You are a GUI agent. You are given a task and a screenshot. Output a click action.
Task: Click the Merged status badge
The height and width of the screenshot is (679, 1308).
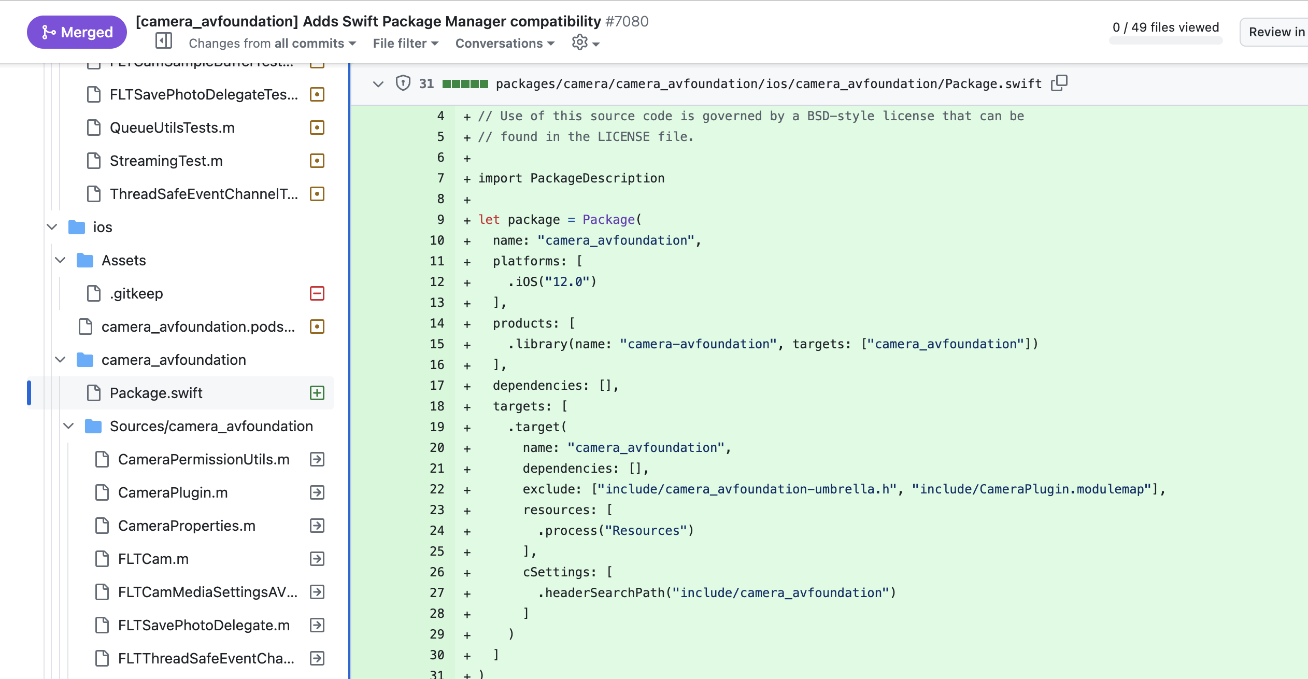pos(77,32)
